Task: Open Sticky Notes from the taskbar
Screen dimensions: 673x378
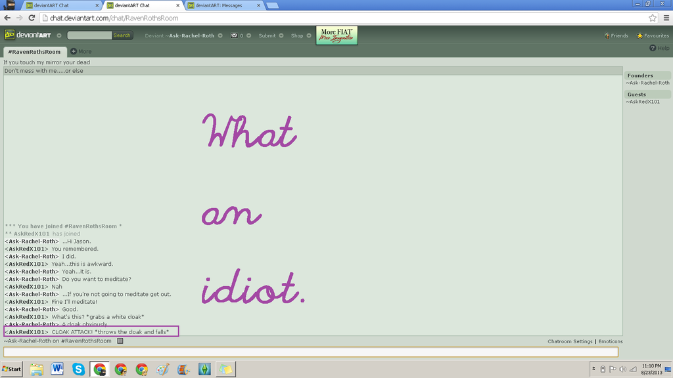Action: pos(225,369)
